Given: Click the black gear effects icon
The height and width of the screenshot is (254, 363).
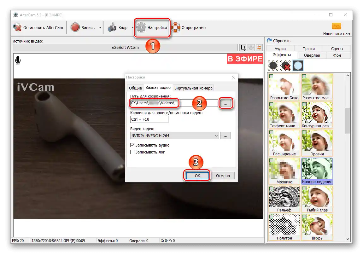Looking at the screenshot, I should point(273,66).
